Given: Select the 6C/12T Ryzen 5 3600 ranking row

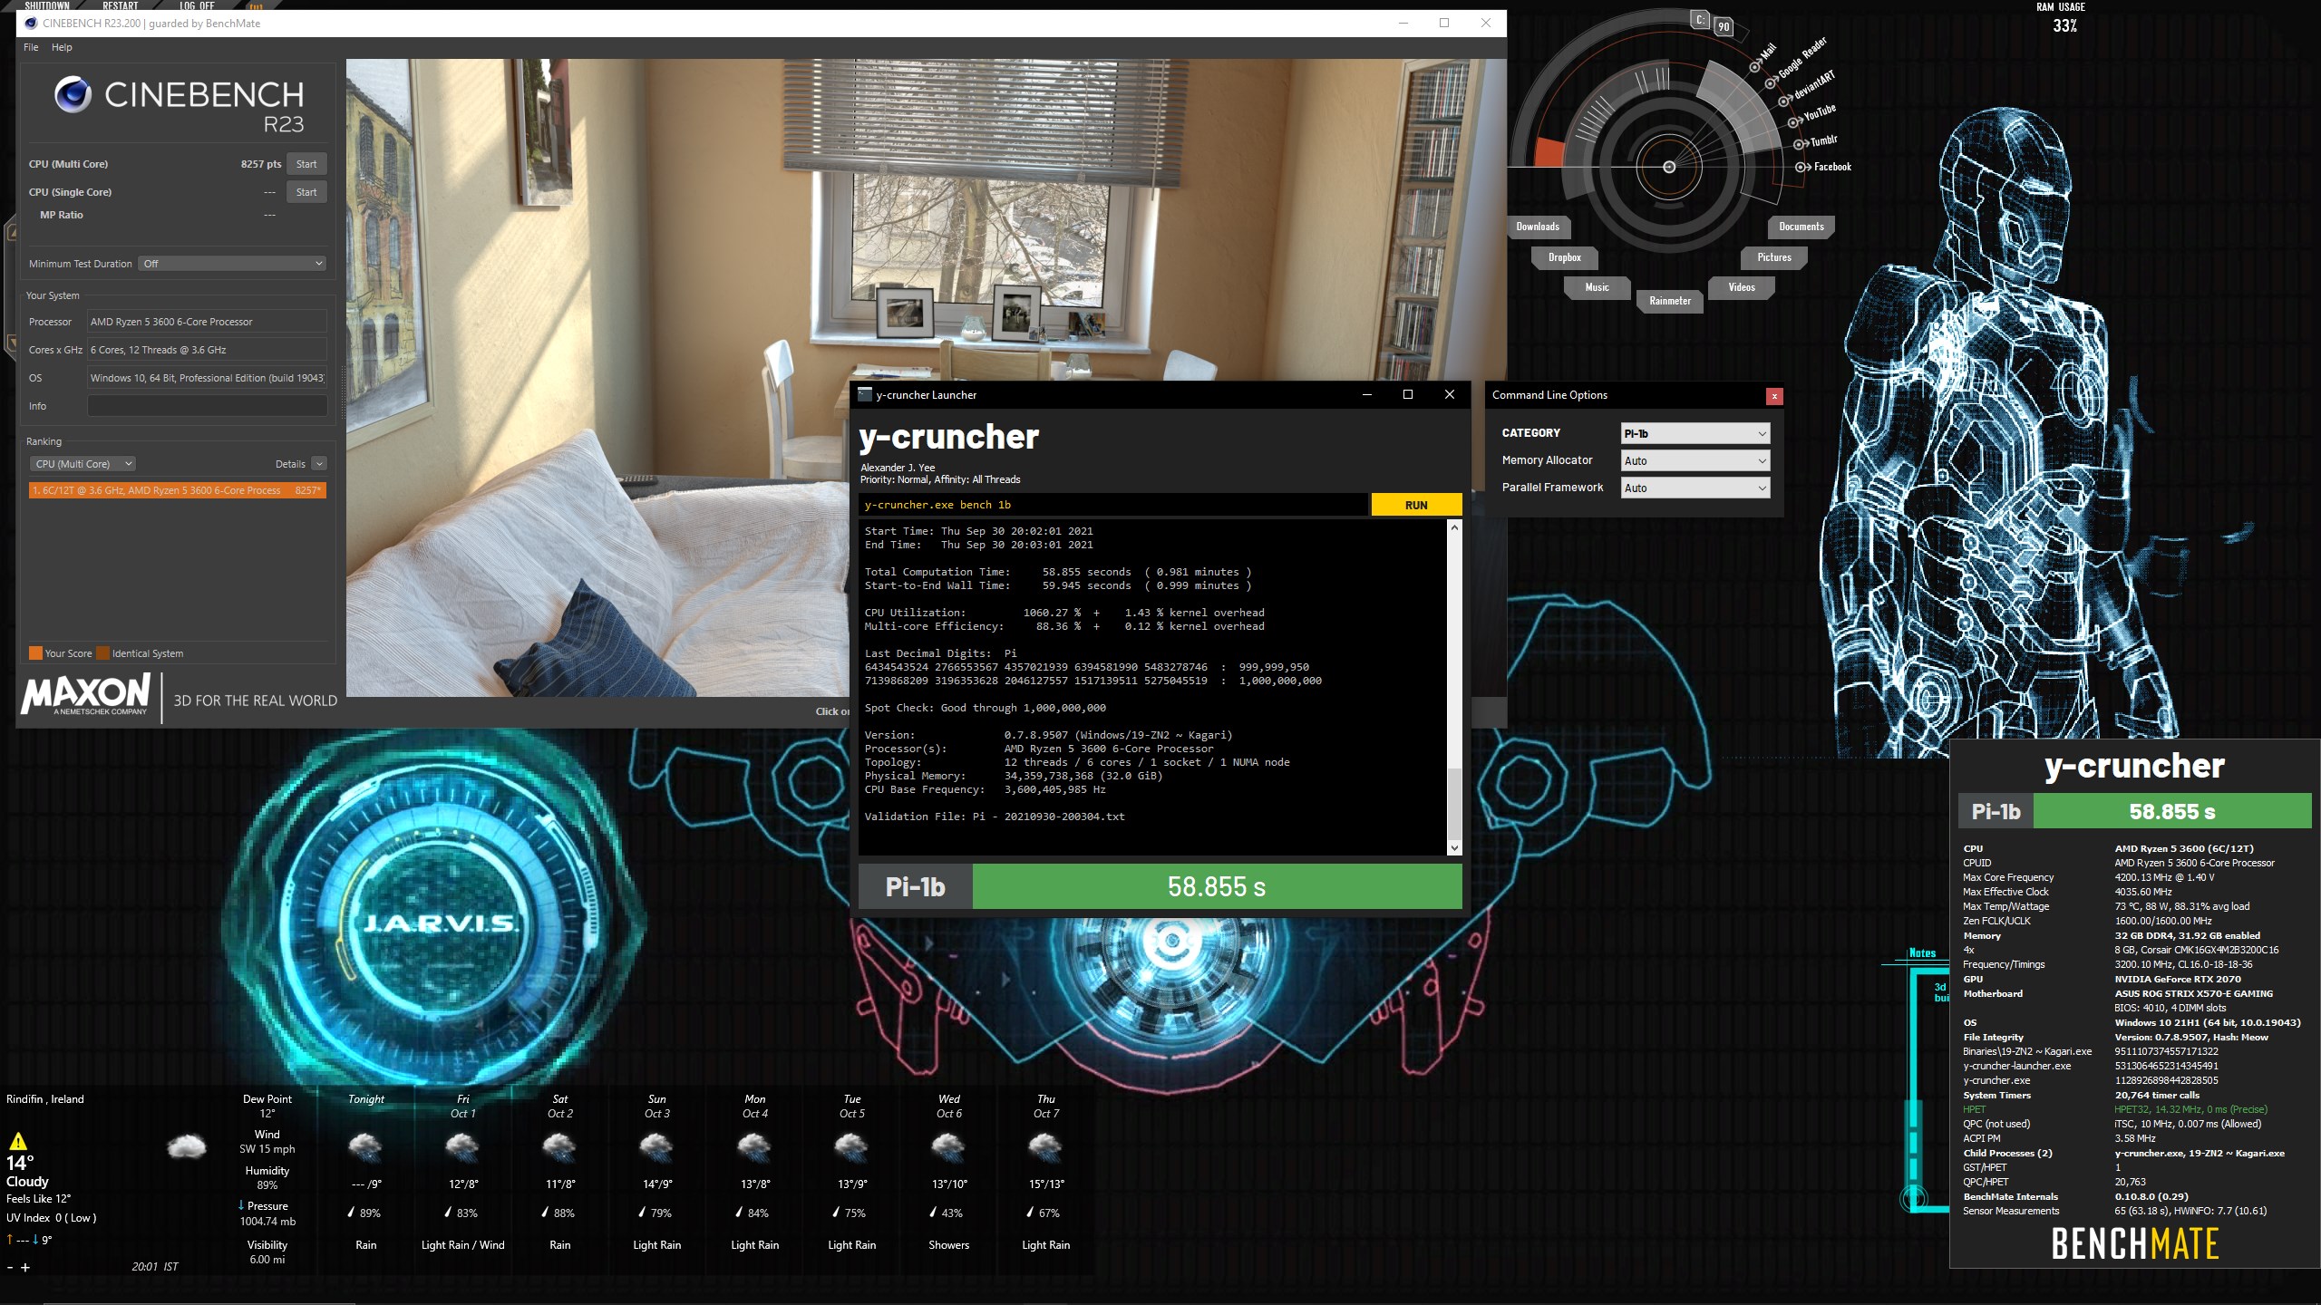Looking at the screenshot, I should (177, 490).
